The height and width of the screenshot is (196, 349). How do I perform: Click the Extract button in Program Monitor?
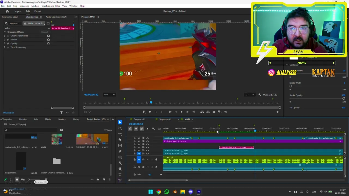click(x=208, y=112)
